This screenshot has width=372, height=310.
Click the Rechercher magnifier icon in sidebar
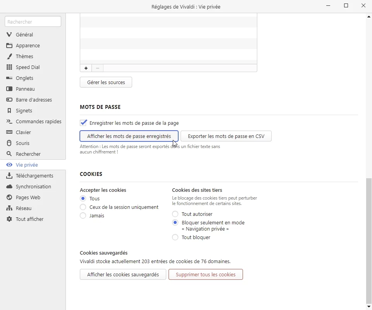9,154
